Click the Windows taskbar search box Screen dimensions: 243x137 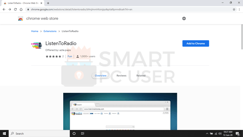click(39, 133)
